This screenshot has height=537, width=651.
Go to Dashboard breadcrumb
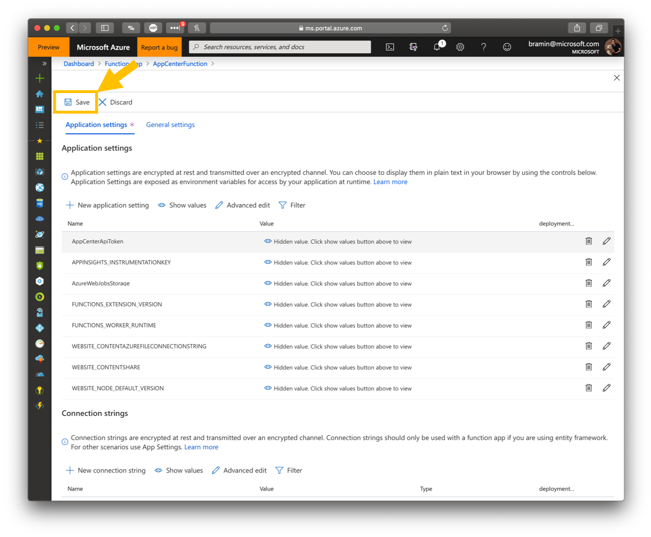pyautogui.click(x=79, y=64)
